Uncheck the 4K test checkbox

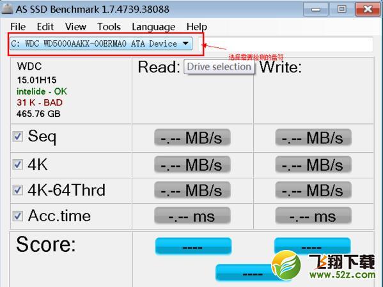(18, 164)
